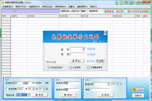Image resolution: width=152 pixels, height=101 pixels.
Task: Uncheck the 已签收 checkbox
Action: click(33, 83)
